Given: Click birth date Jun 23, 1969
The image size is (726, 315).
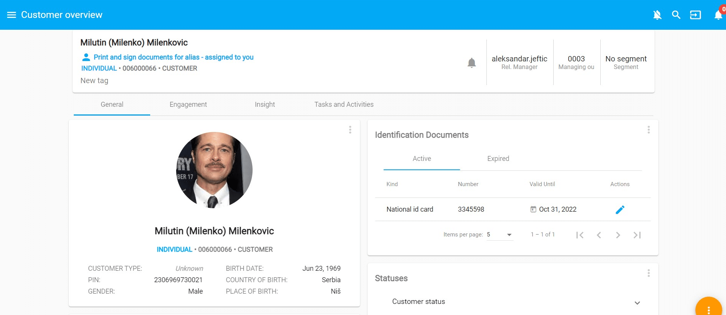Looking at the screenshot, I should (321, 268).
